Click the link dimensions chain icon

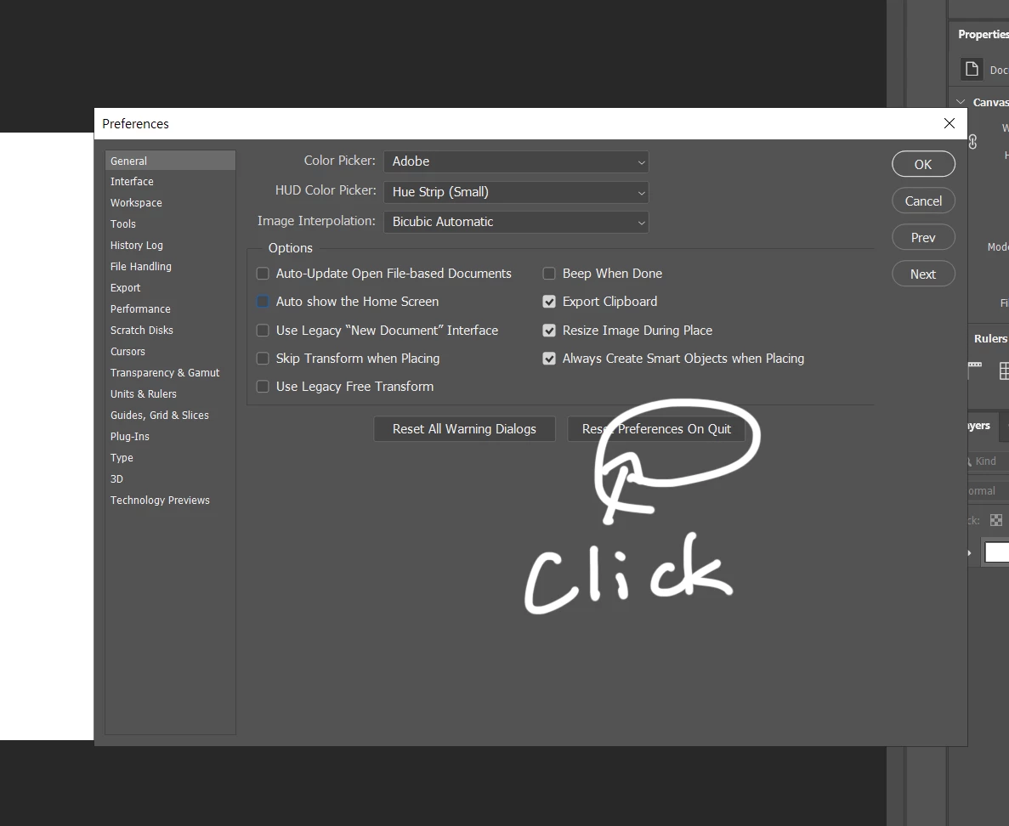[x=973, y=142]
